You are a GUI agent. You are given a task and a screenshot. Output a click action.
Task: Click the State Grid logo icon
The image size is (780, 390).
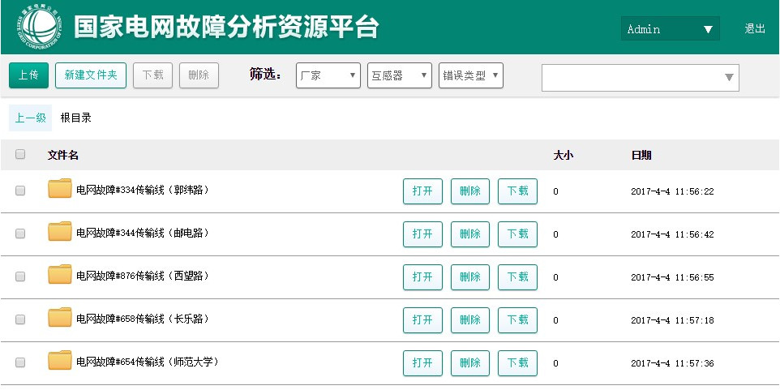pos(36,27)
